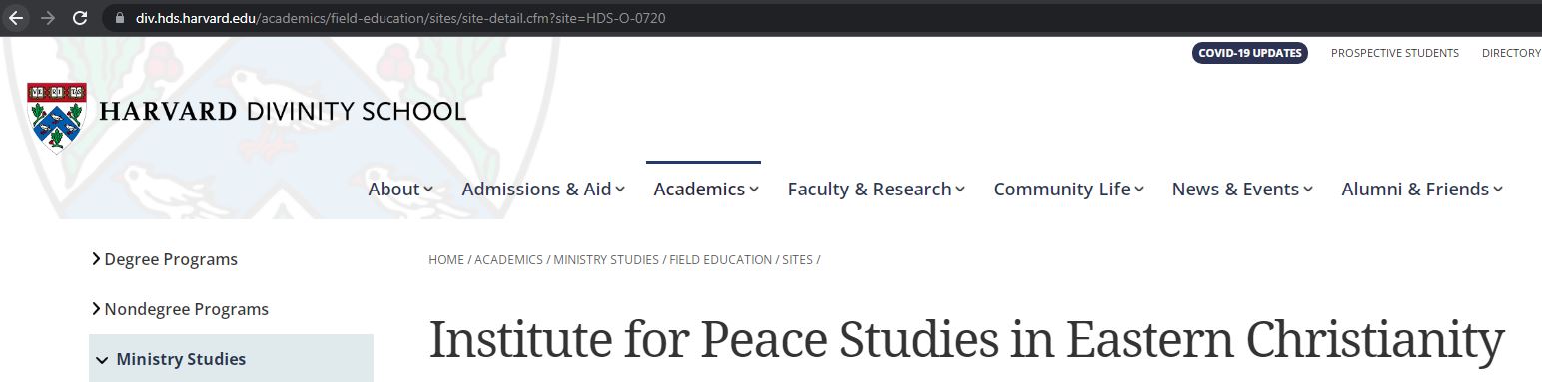
Task: Open the COVID-19 Updates button
Action: point(1250,53)
